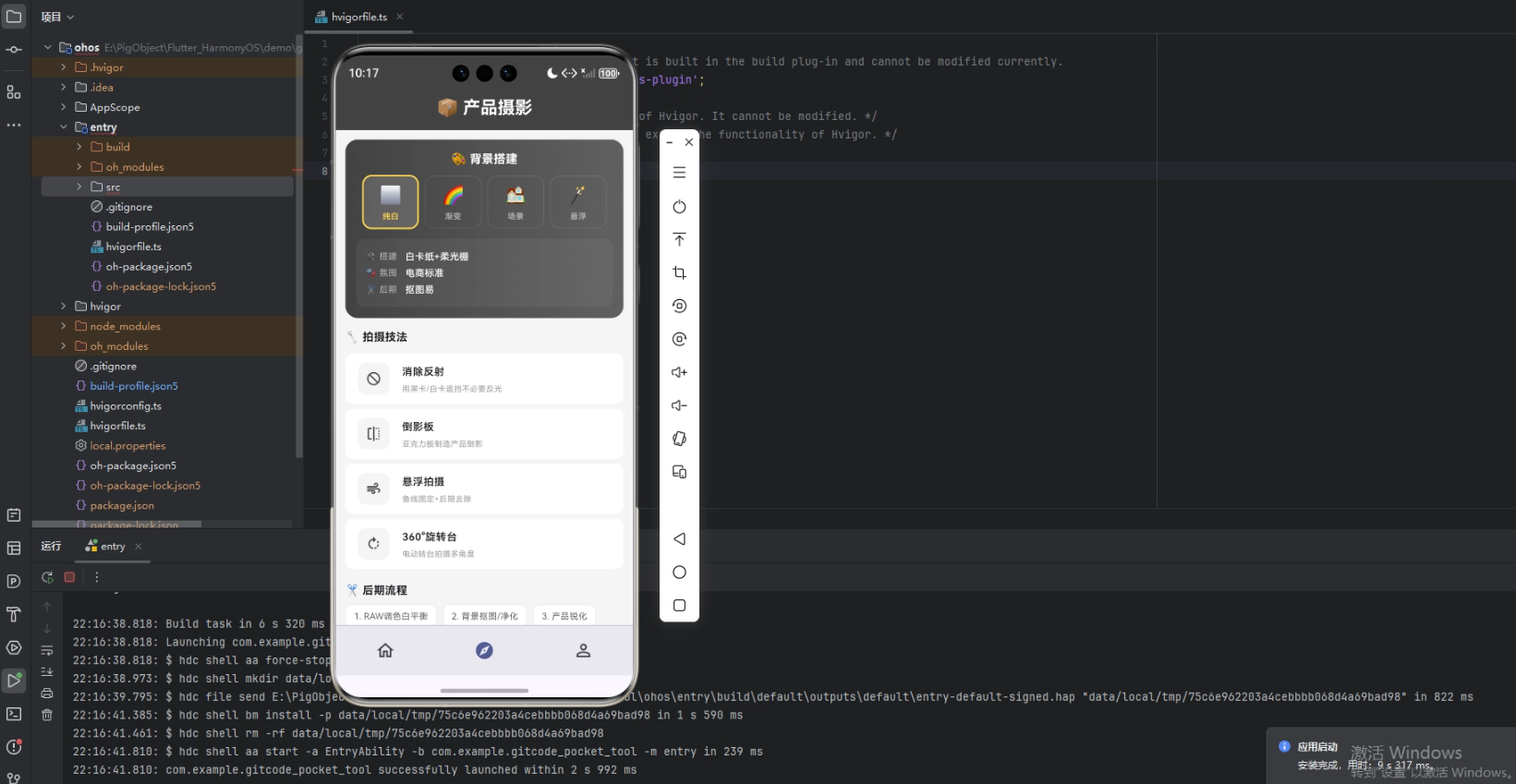Open the Structure tool window icon

[14, 92]
